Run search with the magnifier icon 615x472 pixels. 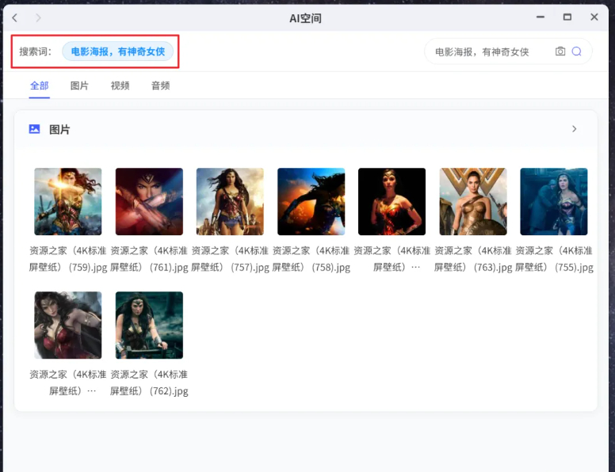(576, 51)
